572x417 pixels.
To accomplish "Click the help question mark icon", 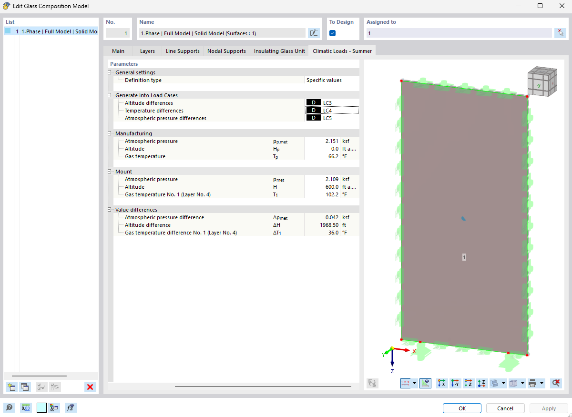I will [x=10, y=407].
